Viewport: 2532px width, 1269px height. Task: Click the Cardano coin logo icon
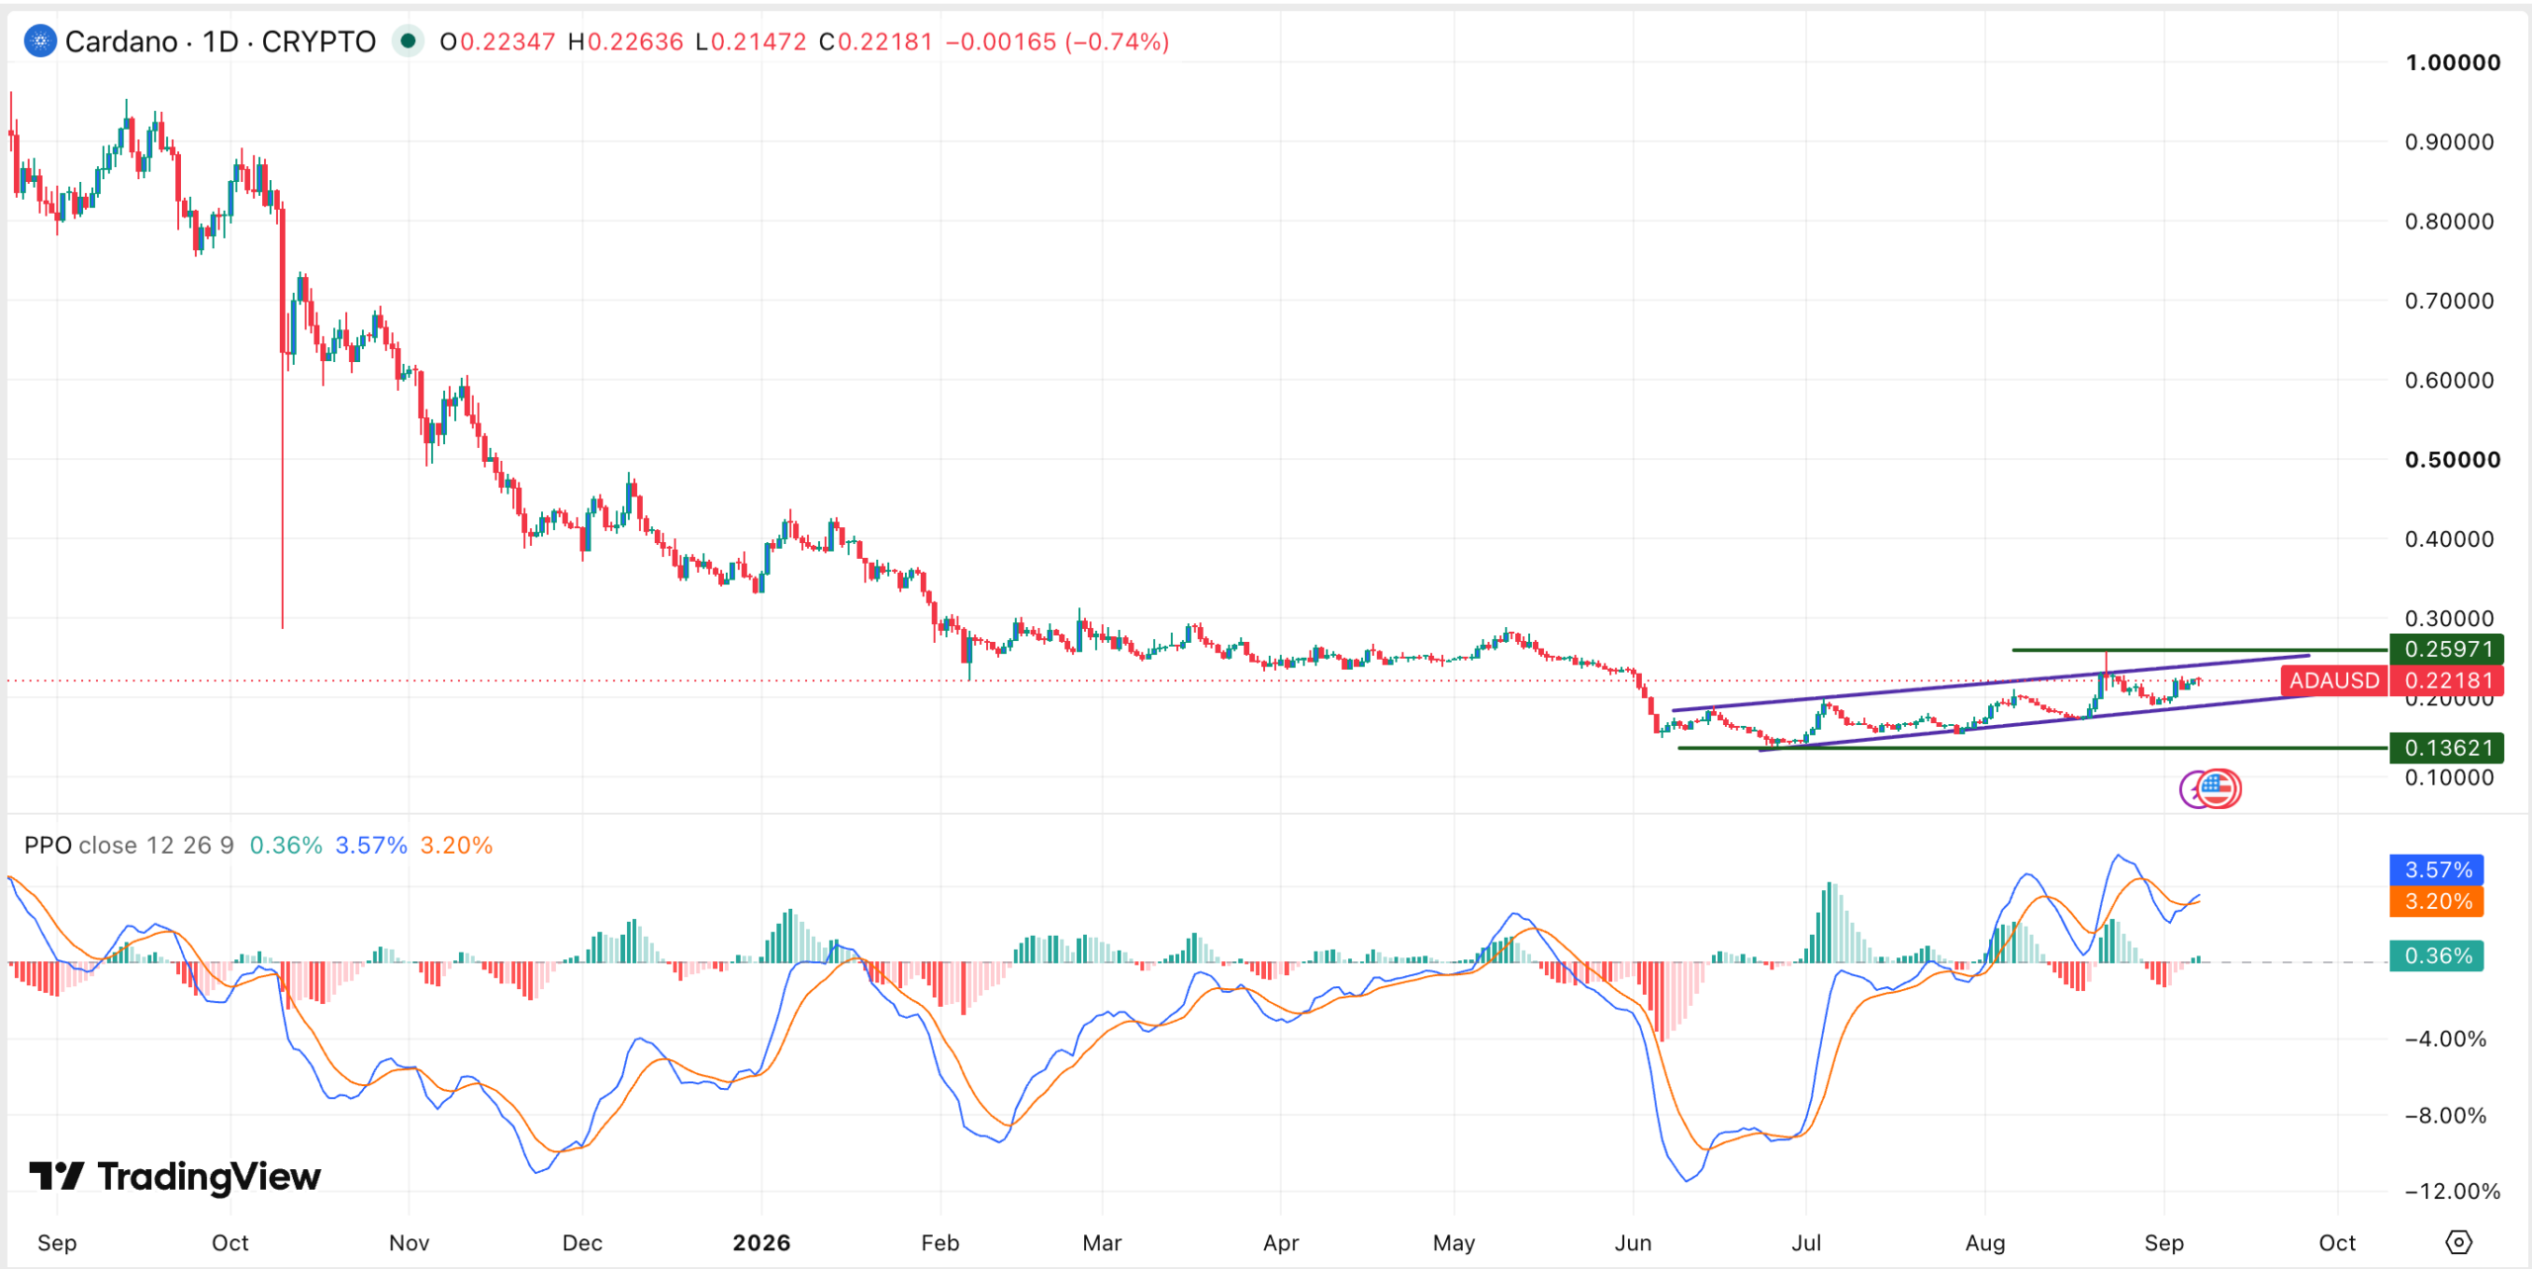(40, 42)
